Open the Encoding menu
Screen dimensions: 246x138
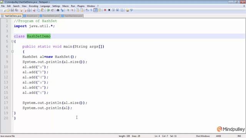tap(33, 6)
